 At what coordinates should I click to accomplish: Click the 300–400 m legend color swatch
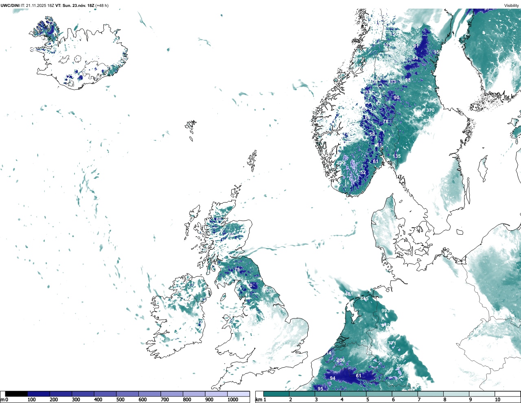point(83,394)
